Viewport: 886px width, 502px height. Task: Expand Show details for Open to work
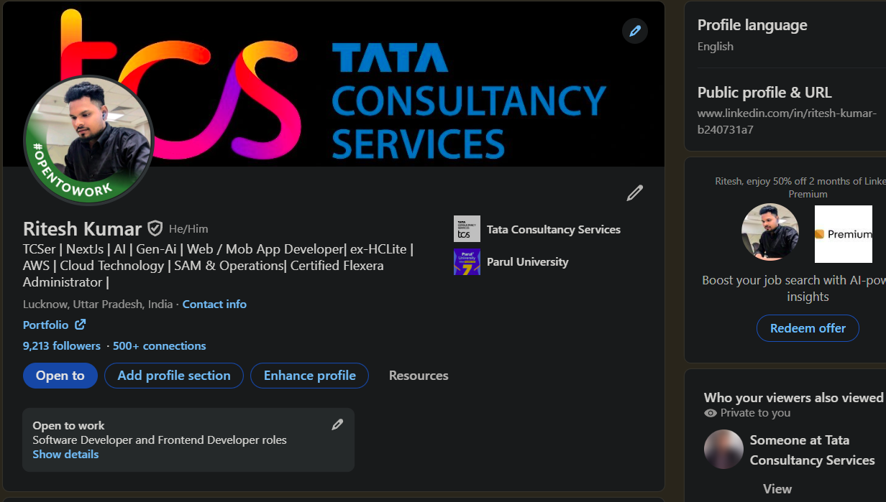(65, 455)
